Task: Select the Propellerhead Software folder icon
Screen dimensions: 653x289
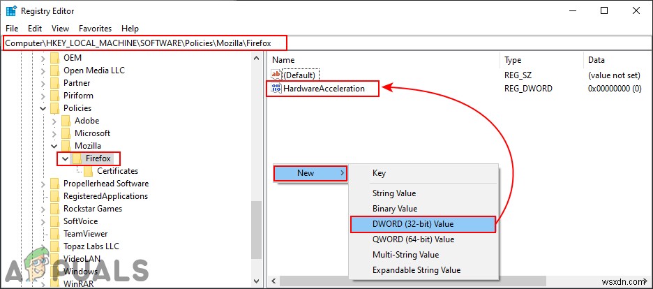Action: (54, 184)
